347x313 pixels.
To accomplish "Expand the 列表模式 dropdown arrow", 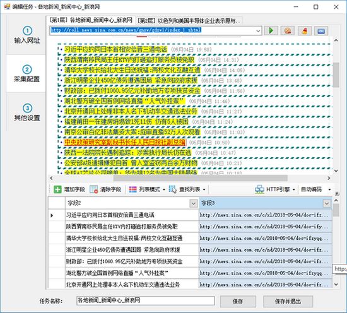I will click(x=164, y=190).
